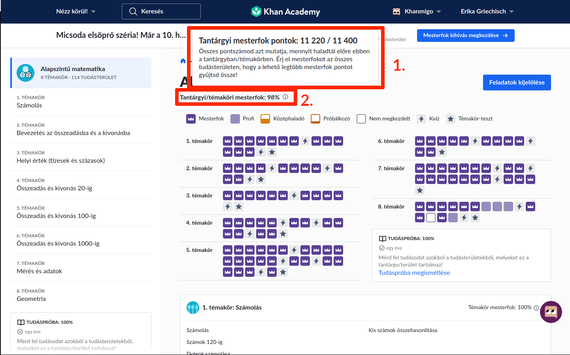Click the 8 TÉMAKÖR · 114 TUDÁSTERÜLET subtitle
This screenshot has width=570, height=355.
click(79, 77)
